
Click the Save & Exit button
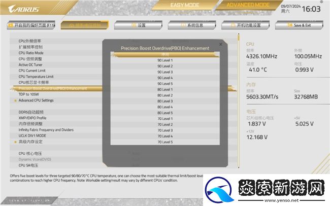(x=300, y=25)
